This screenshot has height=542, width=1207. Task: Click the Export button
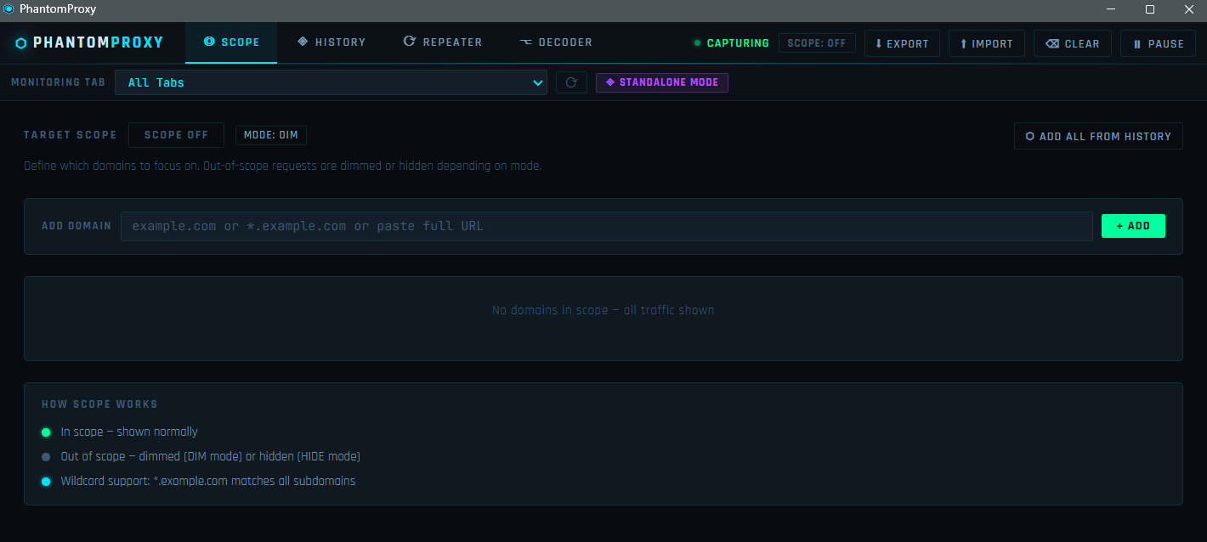pyautogui.click(x=902, y=43)
